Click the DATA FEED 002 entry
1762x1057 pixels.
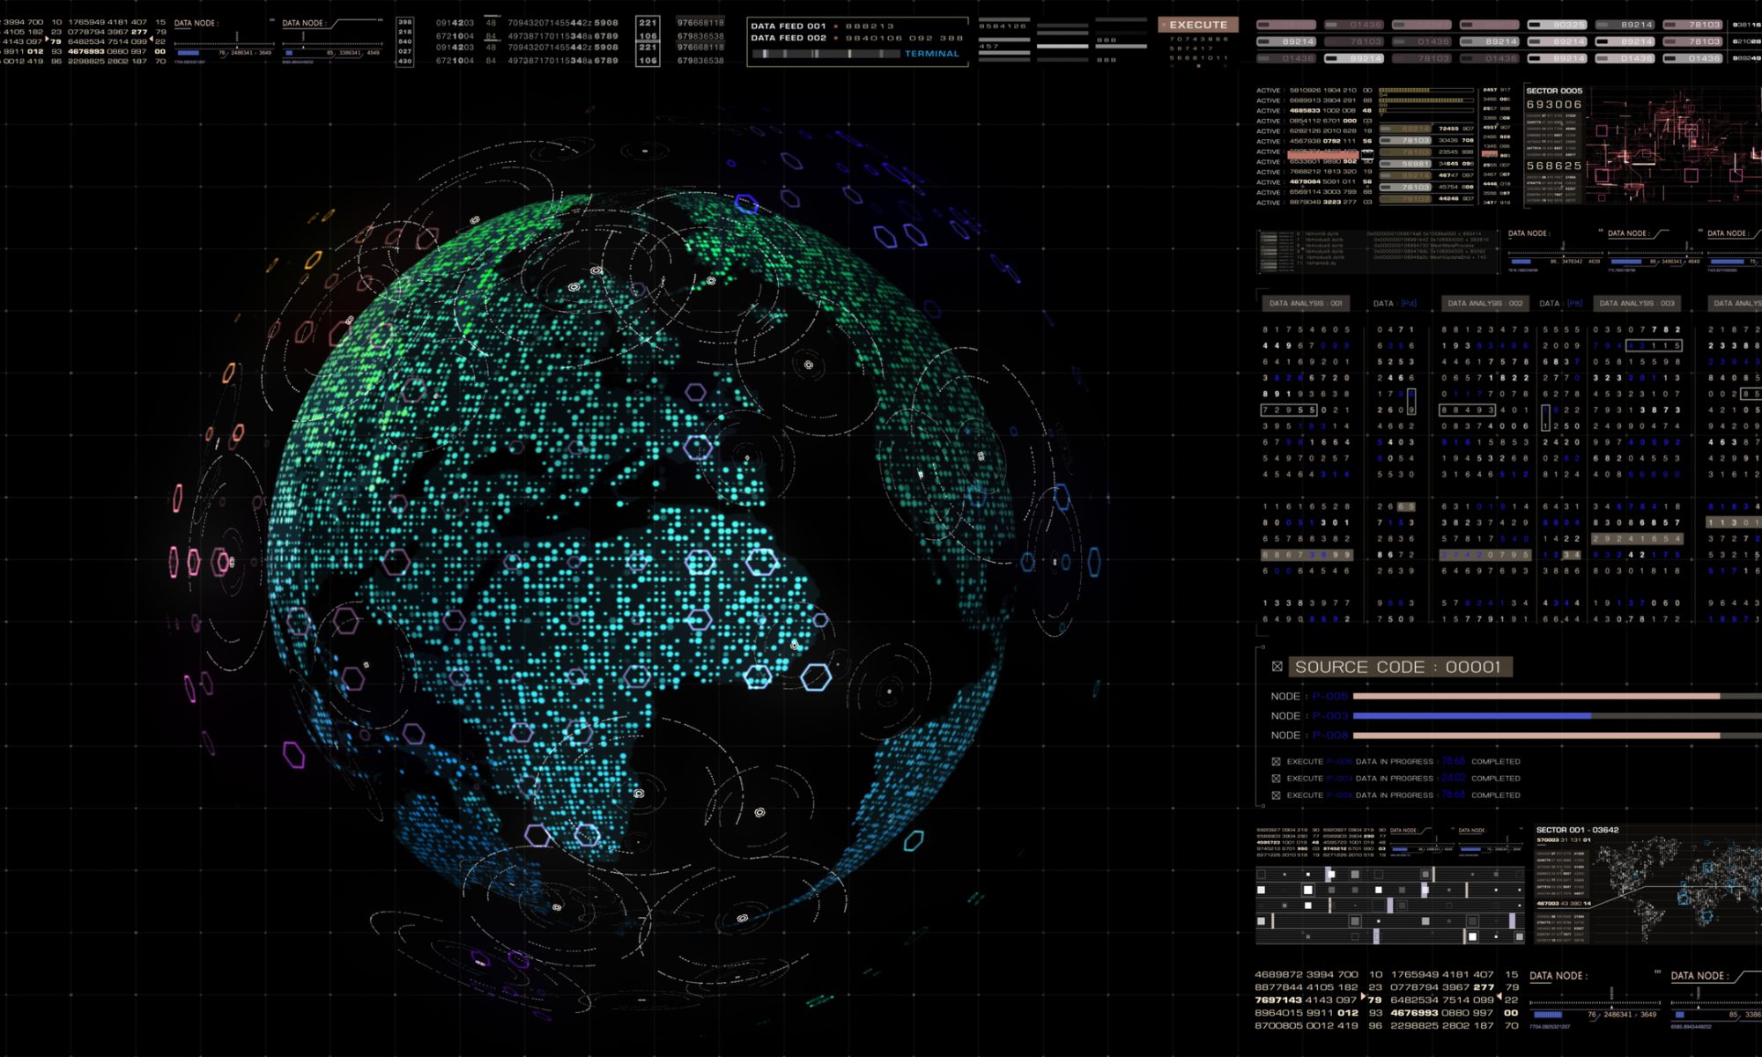click(856, 38)
